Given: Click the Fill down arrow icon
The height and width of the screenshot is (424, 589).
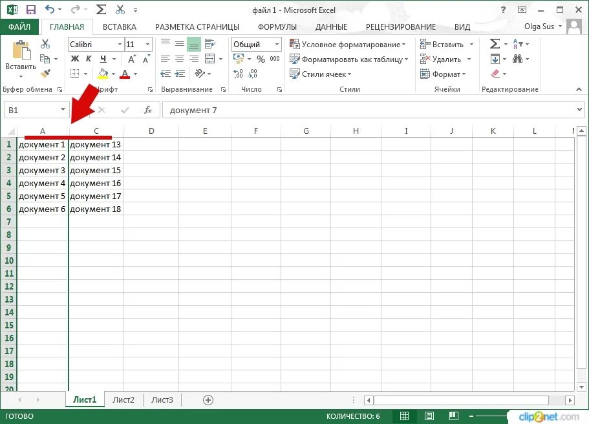Looking at the screenshot, I should click(x=495, y=59).
